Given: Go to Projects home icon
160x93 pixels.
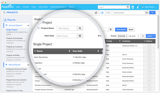Looking at the screenshot, I should pyautogui.click(x=96, y=13).
